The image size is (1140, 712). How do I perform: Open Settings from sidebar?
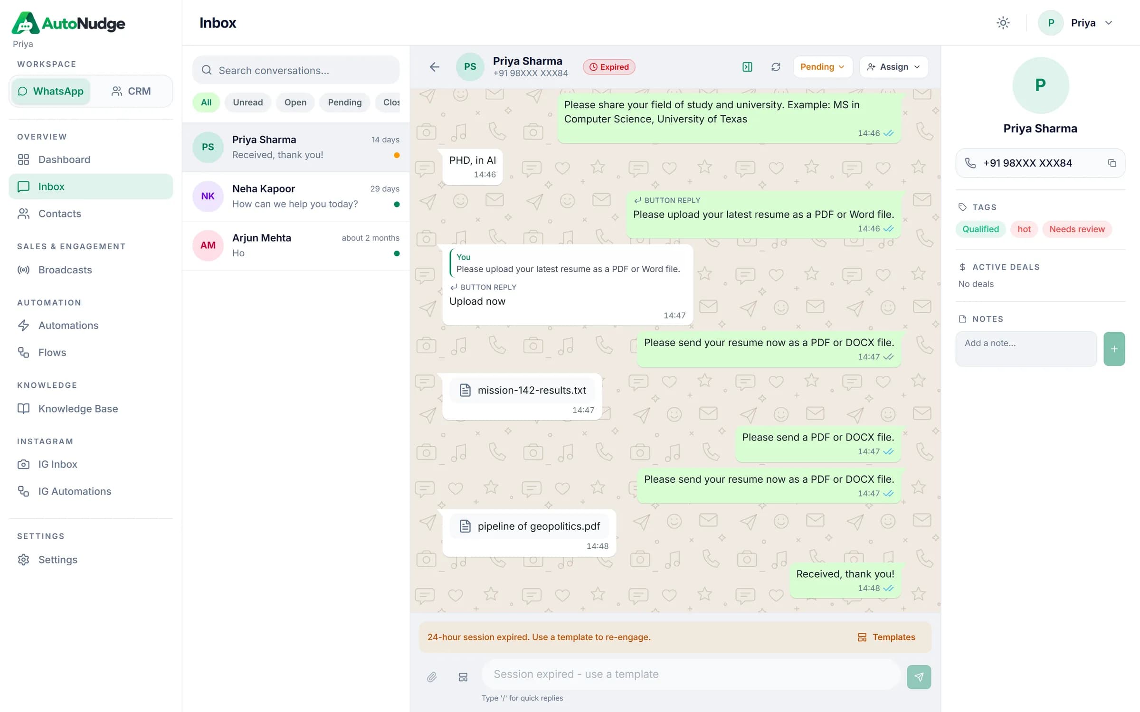point(91,560)
